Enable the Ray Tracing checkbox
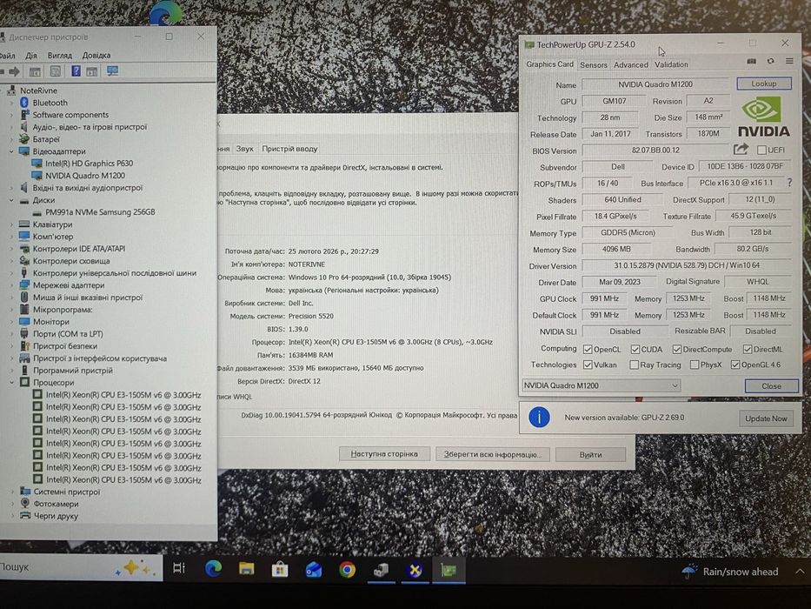 [634, 365]
